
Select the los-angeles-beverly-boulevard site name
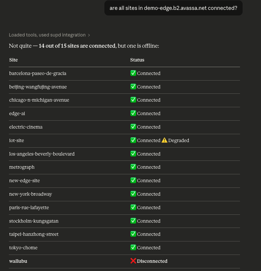(x=42, y=154)
